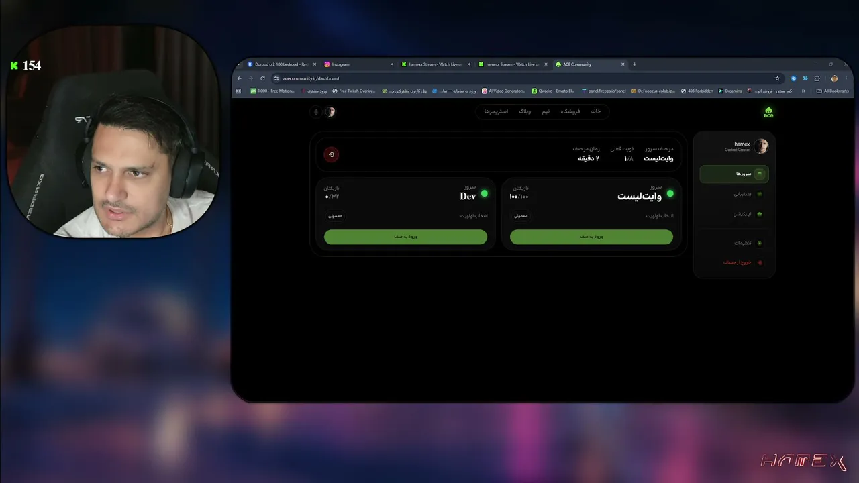Screen dimensions: 859x483
Task: Expand the bookmarks overflow chevron
Action: 803,91
